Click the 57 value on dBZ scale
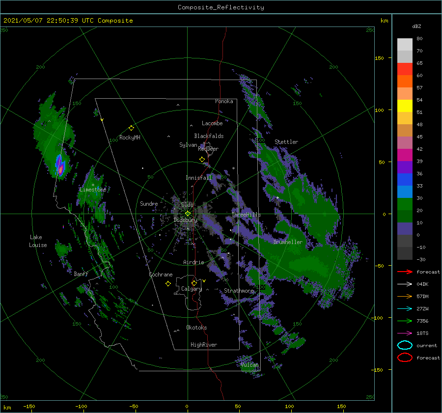442x413 pixels. (419, 87)
